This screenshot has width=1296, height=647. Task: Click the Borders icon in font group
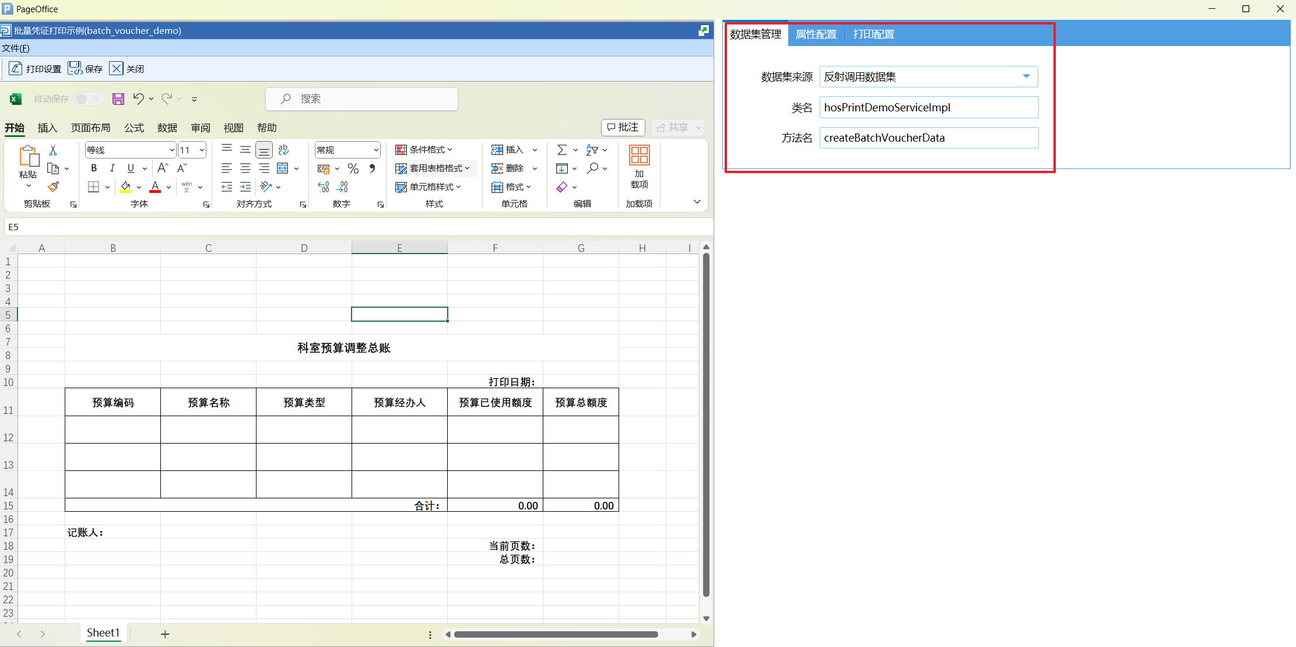(93, 187)
